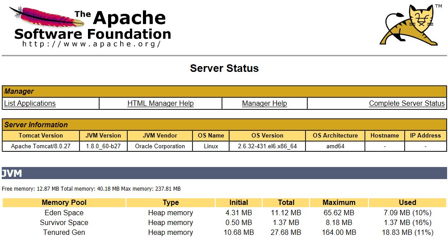This screenshot has width=448, height=238.
Task: Click the JVM Version column header
Action: 103,135
